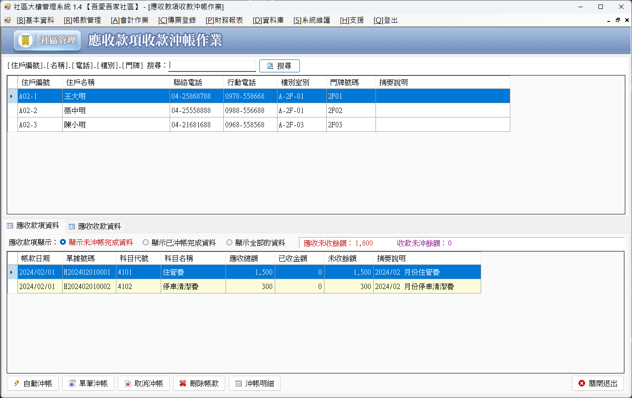
Task: Click the 關閉退出 button
Action: 598,383
